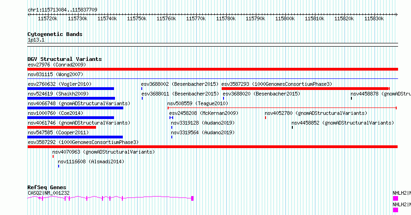The height and width of the screenshot is (215, 411).
Task: Select the nsv4070963 gnomAD variant label
Action: point(103,152)
